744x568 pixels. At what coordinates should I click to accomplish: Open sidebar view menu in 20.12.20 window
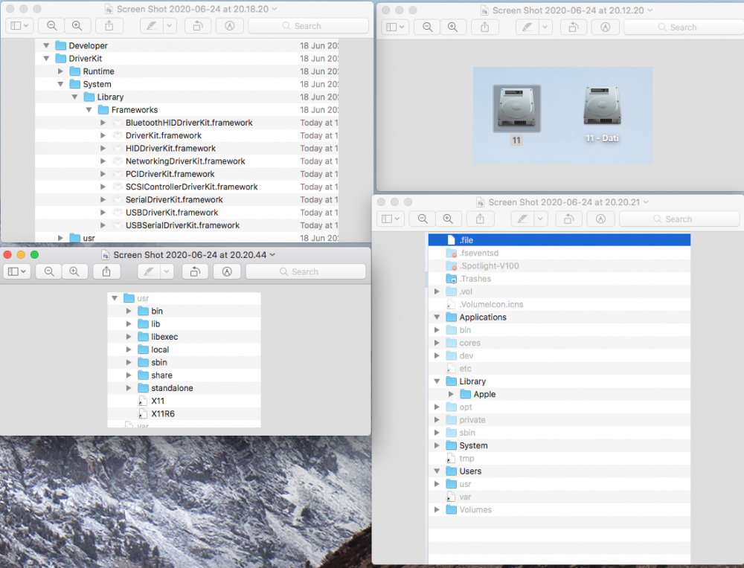point(395,27)
